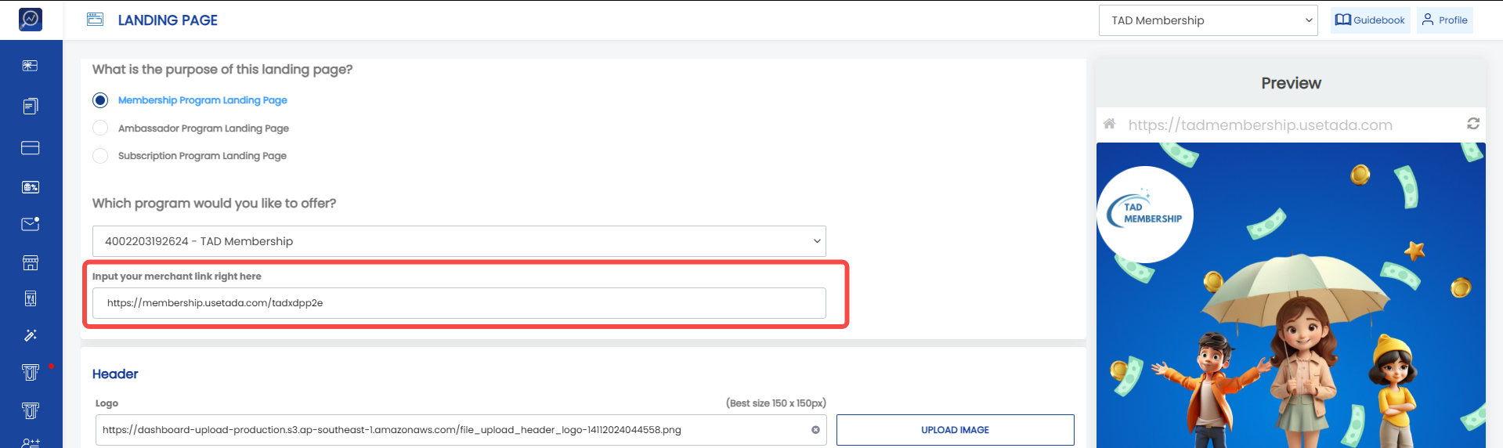This screenshot has height=448, width=1503.
Task: Click the UPLOAD IMAGE button
Action: click(956, 430)
